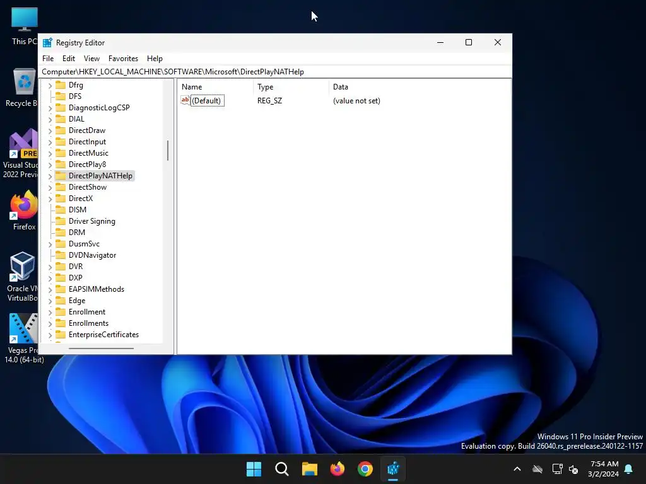Image resolution: width=646 pixels, height=484 pixels.
Task: Click the REG_SZ type cell
Action: pos(269,101)
